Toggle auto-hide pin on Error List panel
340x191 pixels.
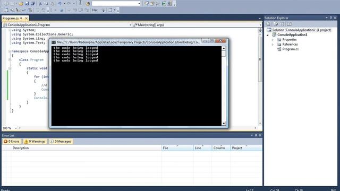click(x=256, y=135)
